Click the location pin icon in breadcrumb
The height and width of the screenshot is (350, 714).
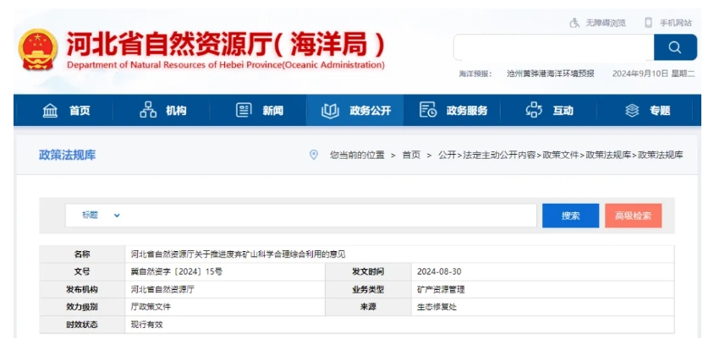pyautogui.click(x=314, y=155)
